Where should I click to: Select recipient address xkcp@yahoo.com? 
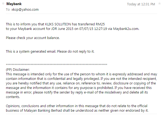pyautogui.click(x=25, y=10)
